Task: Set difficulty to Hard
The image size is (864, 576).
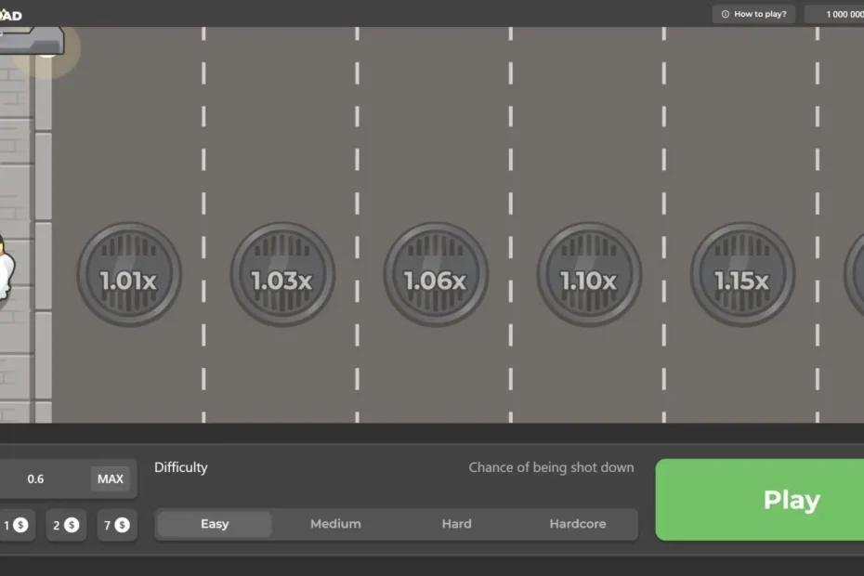Action: (x=456, y=524)
